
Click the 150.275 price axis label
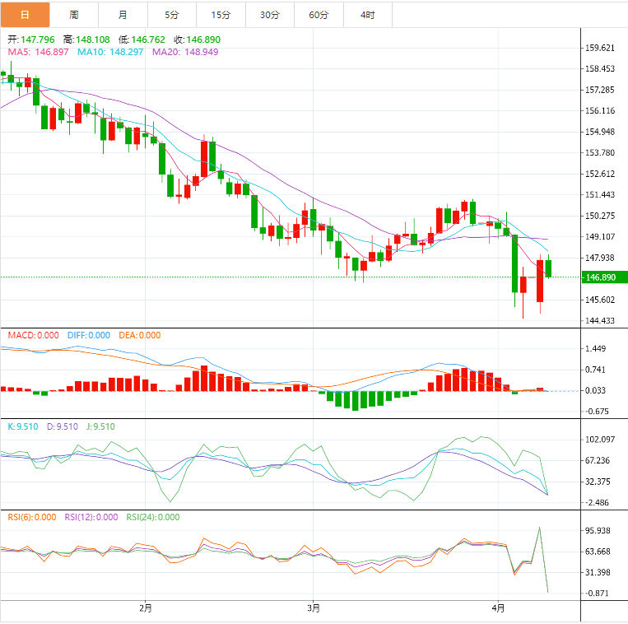(600, 216)
